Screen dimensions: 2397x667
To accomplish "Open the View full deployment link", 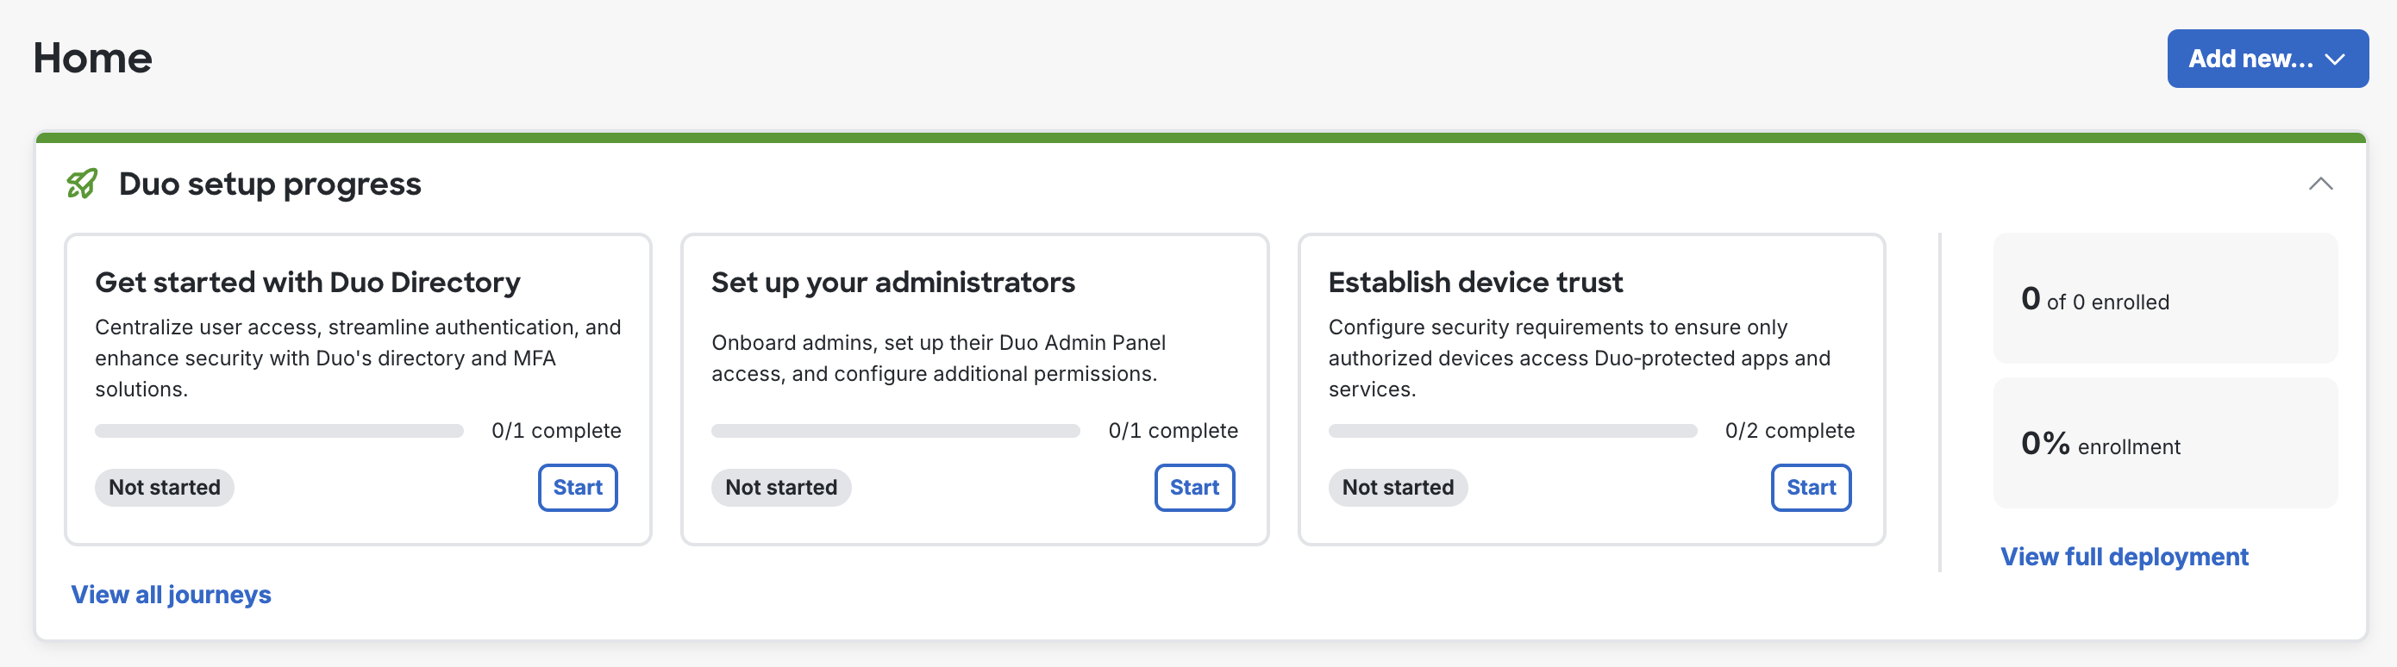I will pyautogui.click(x=2124, y=555).
